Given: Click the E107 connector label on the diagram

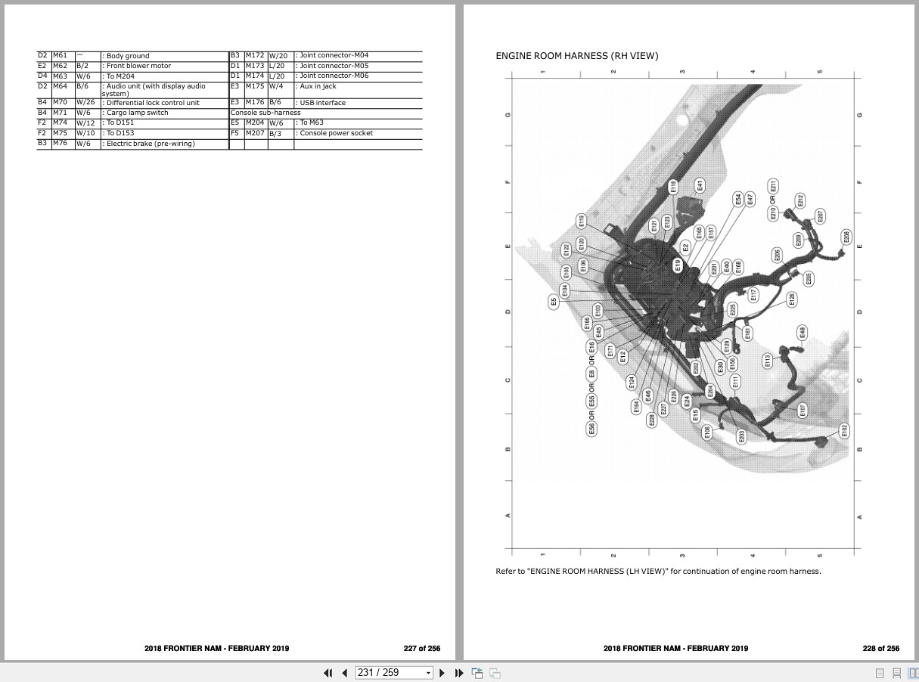Looking at the screenshot, I should point(803,411).
